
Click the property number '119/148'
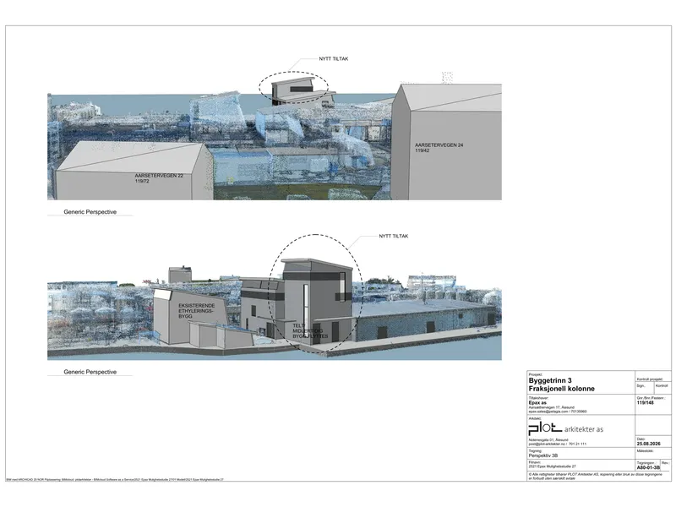(x=646, y=403)
